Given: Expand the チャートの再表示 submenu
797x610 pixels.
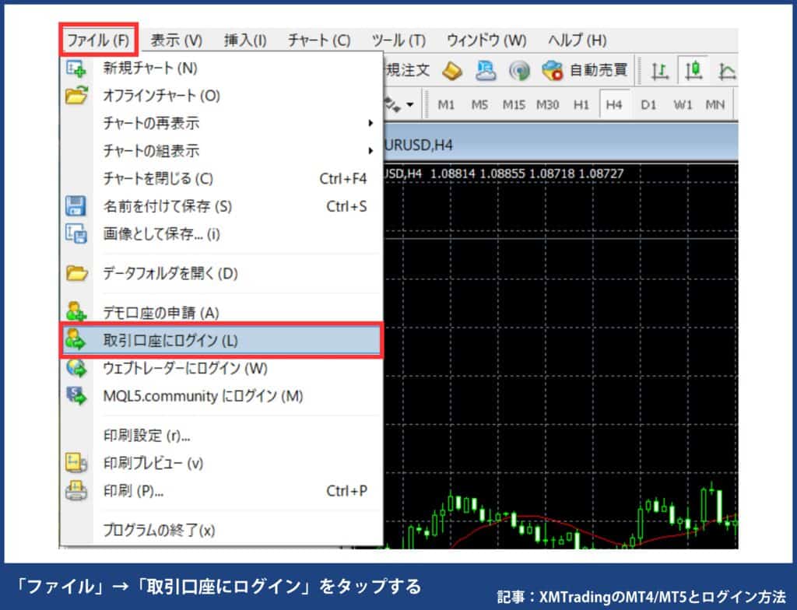Looking at the screenshot, I should (195, 121).
